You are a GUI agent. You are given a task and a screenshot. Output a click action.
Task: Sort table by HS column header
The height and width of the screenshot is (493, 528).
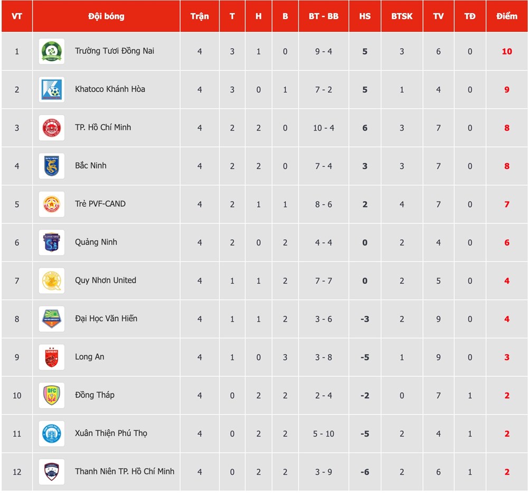click(364, 16)
